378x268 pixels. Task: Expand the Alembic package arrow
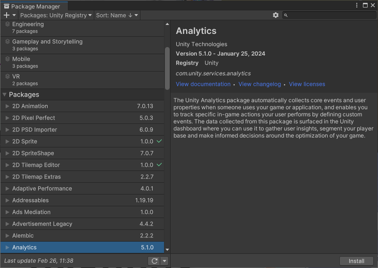[x=7, y=236]
